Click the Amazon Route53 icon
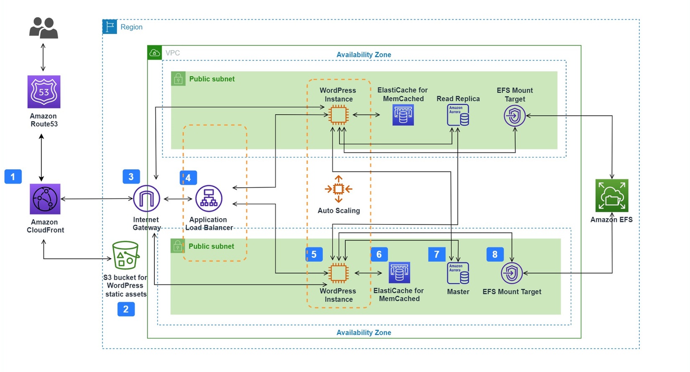The image size is (690, 372). point(44,92)
